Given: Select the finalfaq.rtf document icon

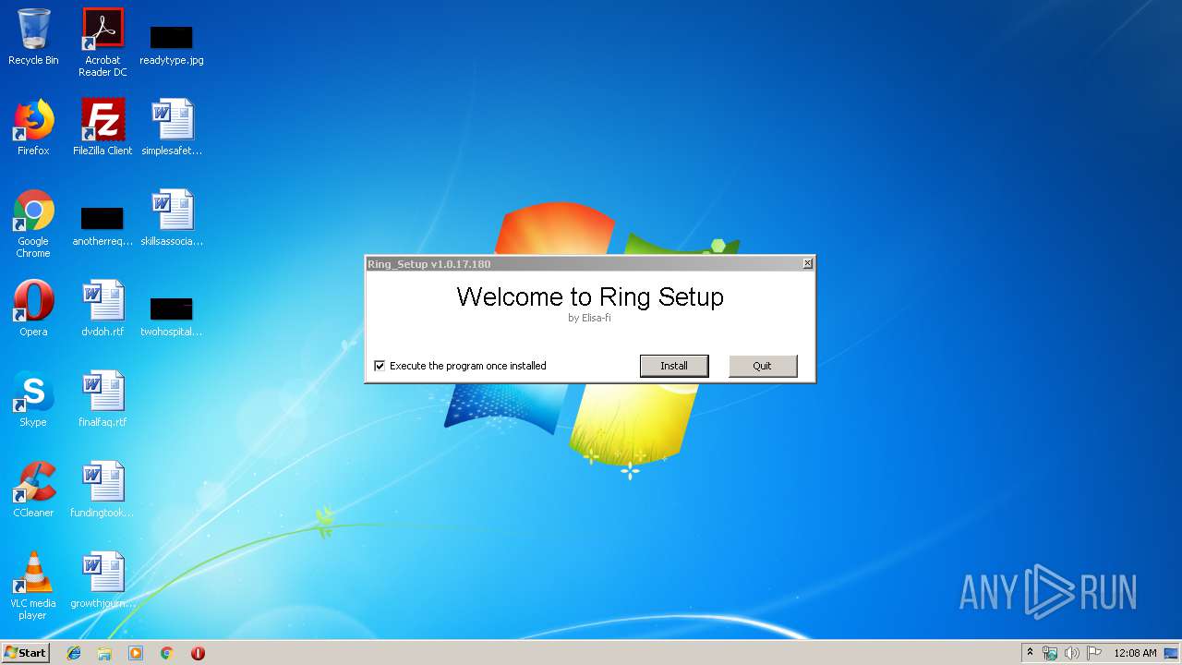Looking at the screenshot, I should [x=103, y=399].
